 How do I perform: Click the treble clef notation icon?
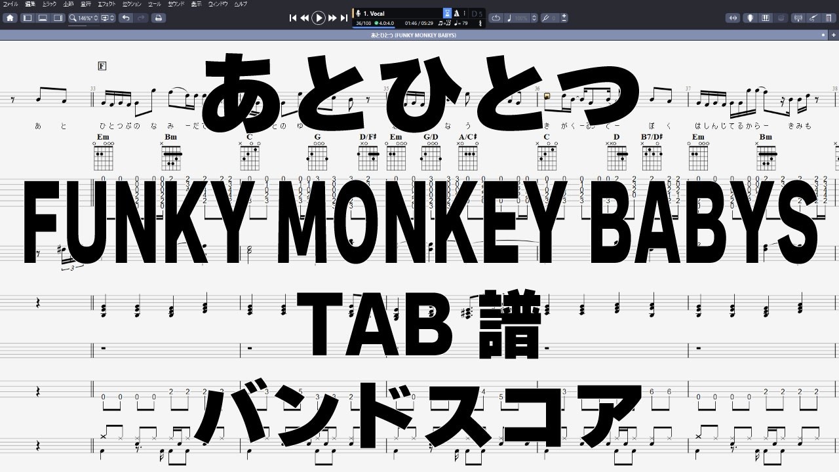tap(480, 23)
